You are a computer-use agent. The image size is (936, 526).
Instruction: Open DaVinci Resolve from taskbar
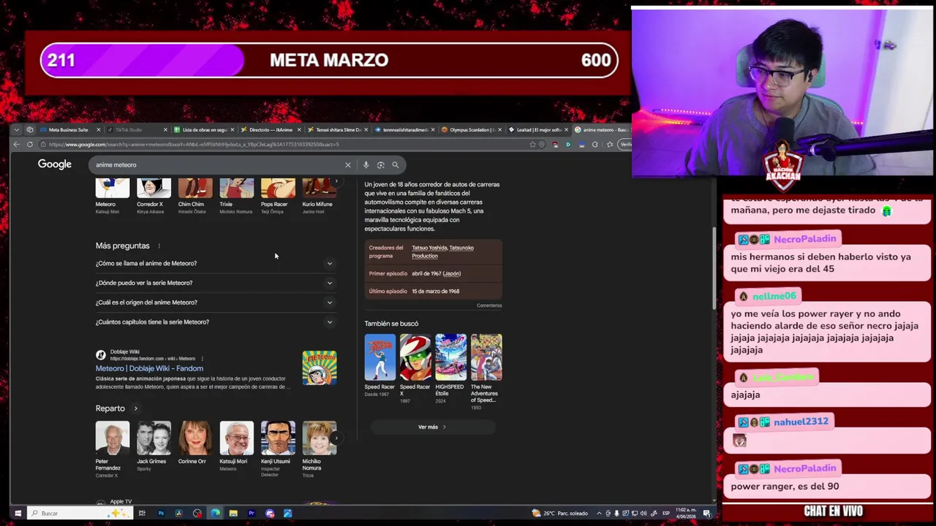179,514
